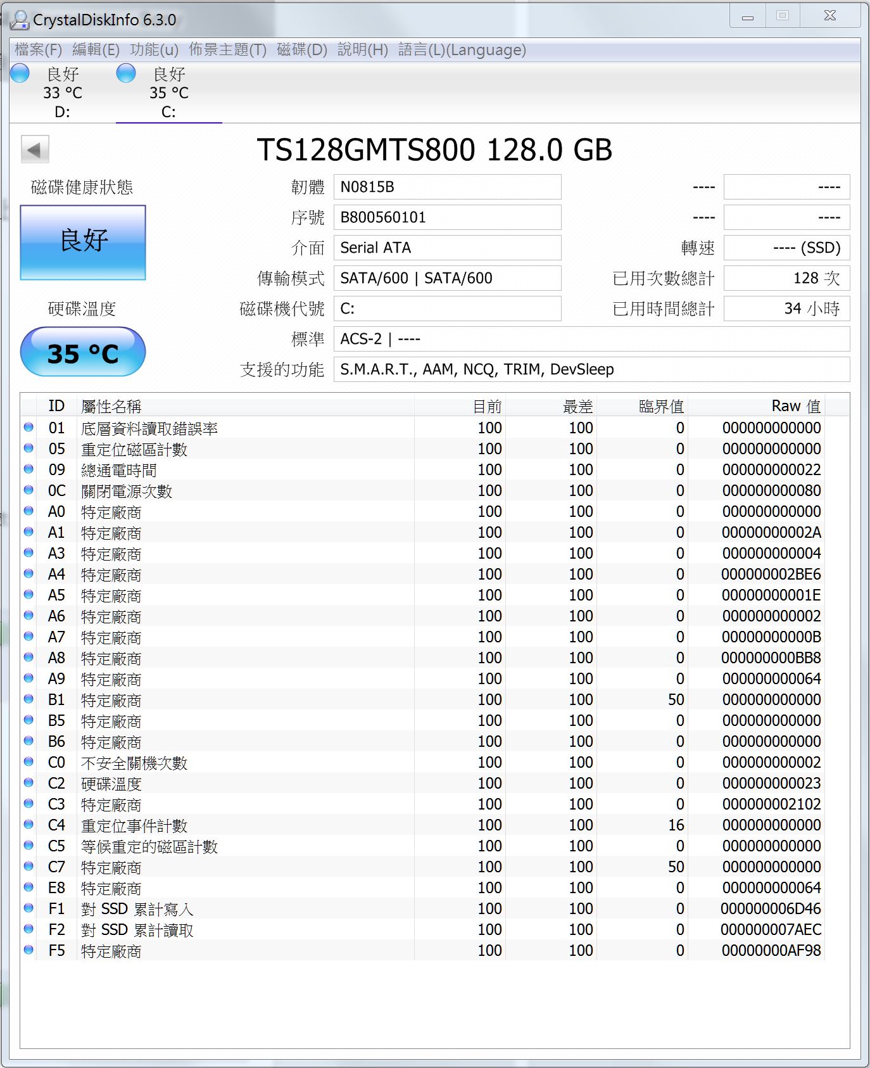Select the 對 SSD 累計讀取 row

[423, 929]
